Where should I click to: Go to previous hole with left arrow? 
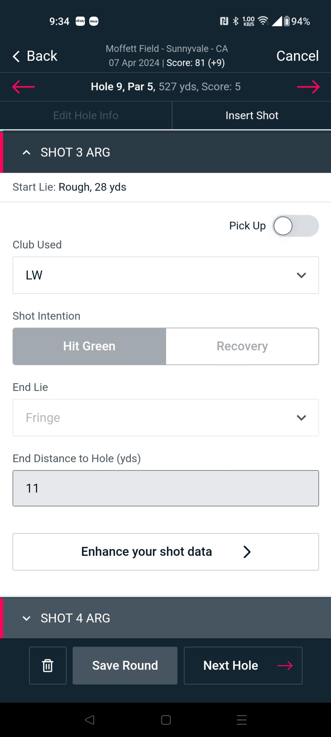click(24, 87)
